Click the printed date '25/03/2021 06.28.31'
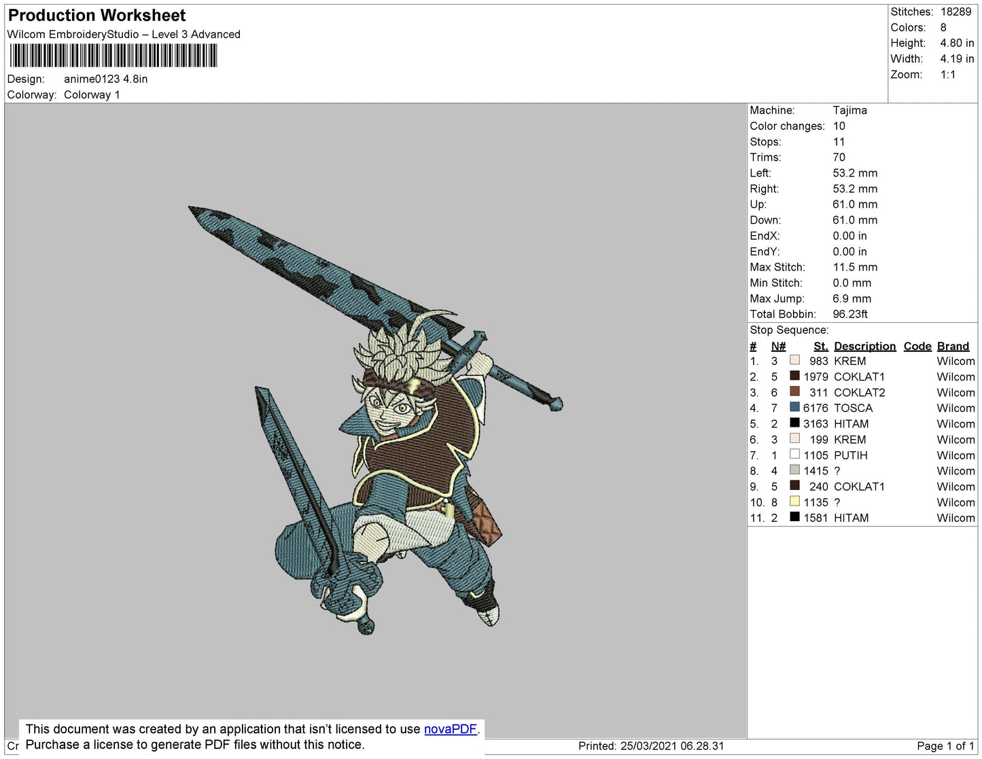 [x=672, y=746]
